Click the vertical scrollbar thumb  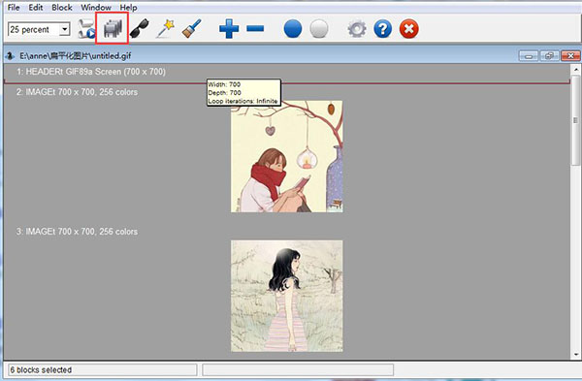pos(576,120)
